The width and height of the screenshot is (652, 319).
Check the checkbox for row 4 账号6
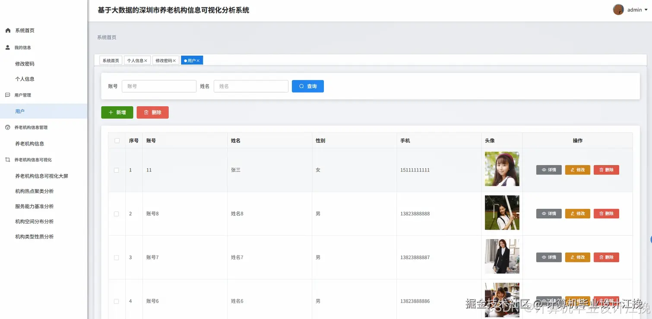(117, 301)
